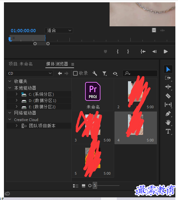Switch to 媒体浏览器 tab
Image resolution: width=178 pixels, height=200 pixels.
point(57,64)
